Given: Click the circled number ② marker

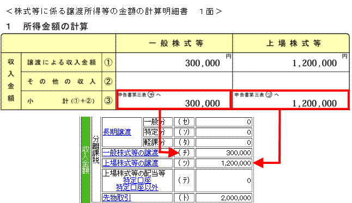Looking at the screenshot, I should click(x=108, y=81).
